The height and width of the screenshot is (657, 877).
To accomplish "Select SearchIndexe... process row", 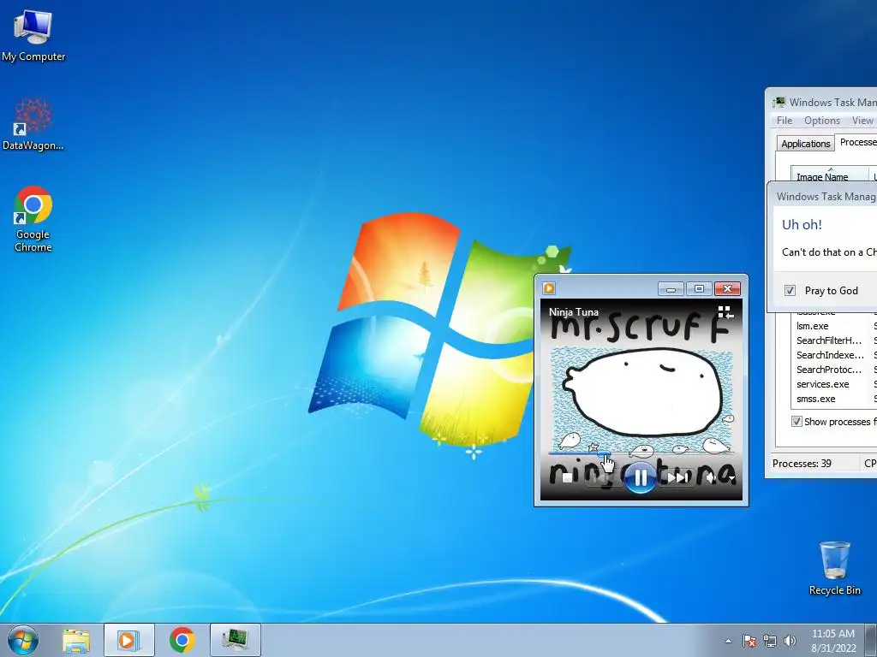I will [x=834, y=355].
